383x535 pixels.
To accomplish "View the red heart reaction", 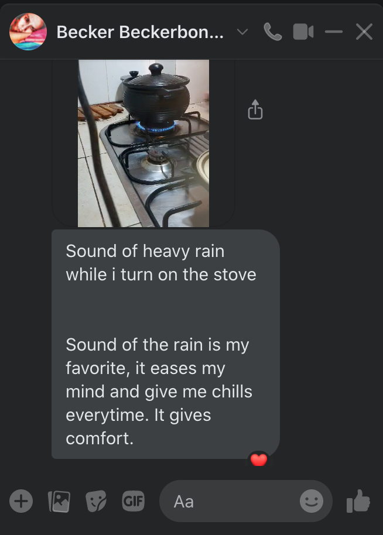I will (259, 459).
